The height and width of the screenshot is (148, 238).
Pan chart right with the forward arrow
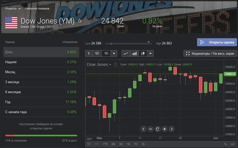tap(172, 129)
